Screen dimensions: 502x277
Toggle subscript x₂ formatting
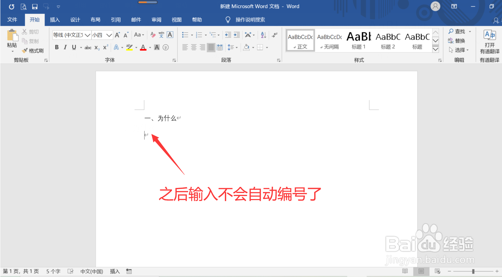97,48
